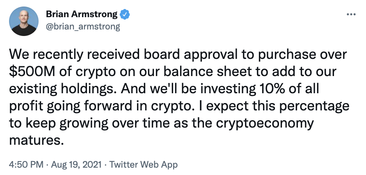
Task: Open the @brian_armstrong handle link
Action: [x=83, y=27]
